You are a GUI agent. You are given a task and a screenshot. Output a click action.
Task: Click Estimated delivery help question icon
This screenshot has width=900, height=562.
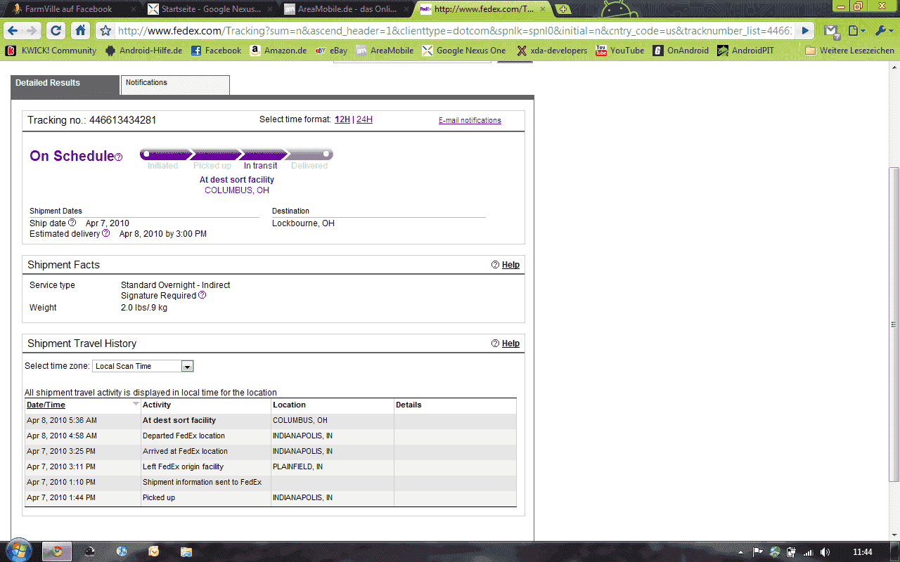click(x=105, y=233)
